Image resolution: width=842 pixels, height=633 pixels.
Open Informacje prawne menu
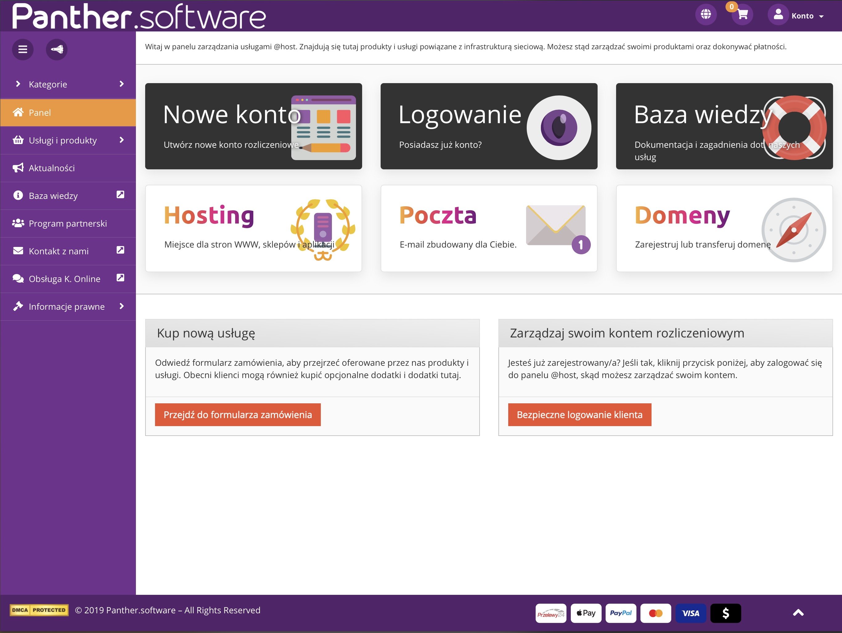(x=68, y=307)
